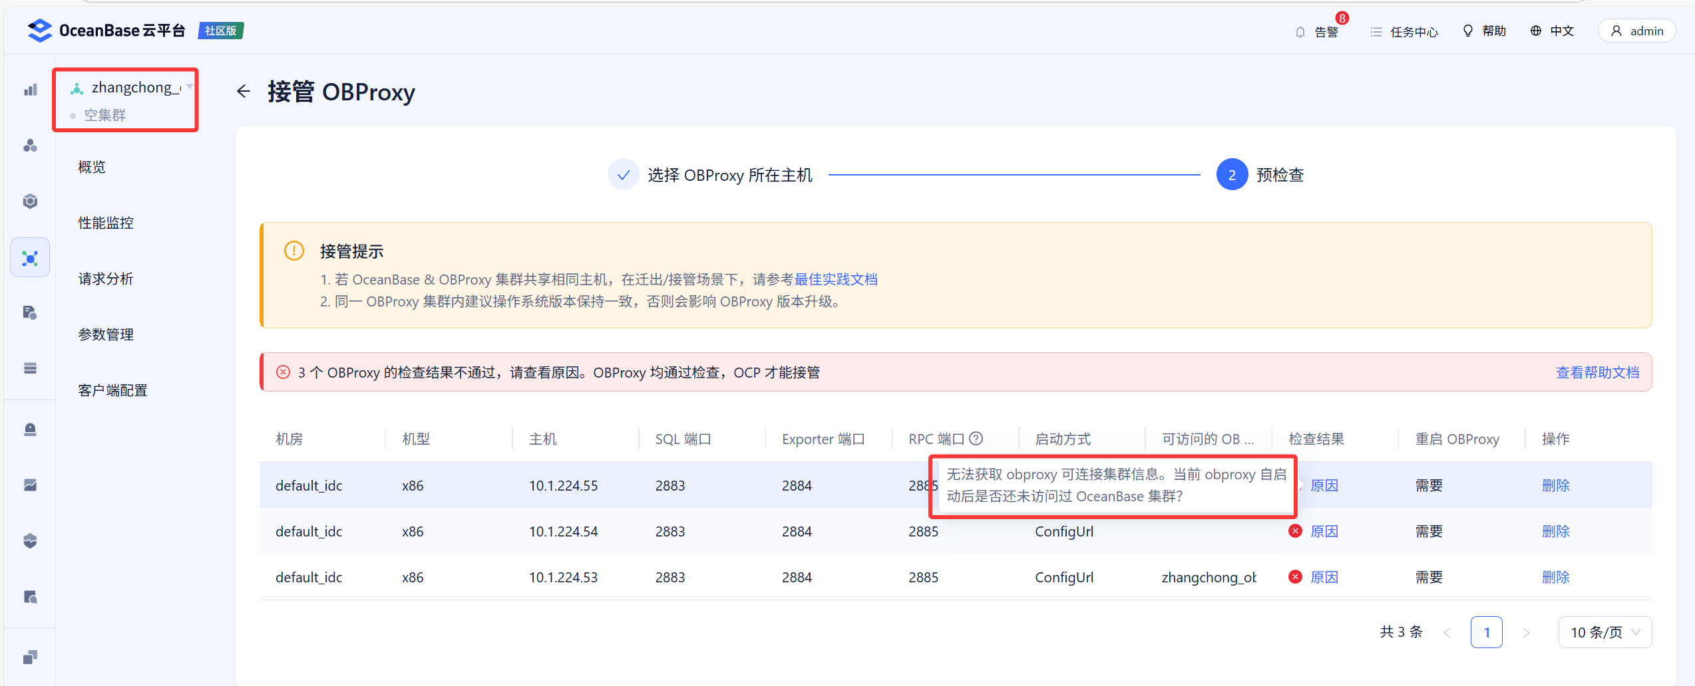Open the 任务中心 task list icon
Image resolution: width=1695 pixels, height=686 pixels.
tap(1376, 32)
